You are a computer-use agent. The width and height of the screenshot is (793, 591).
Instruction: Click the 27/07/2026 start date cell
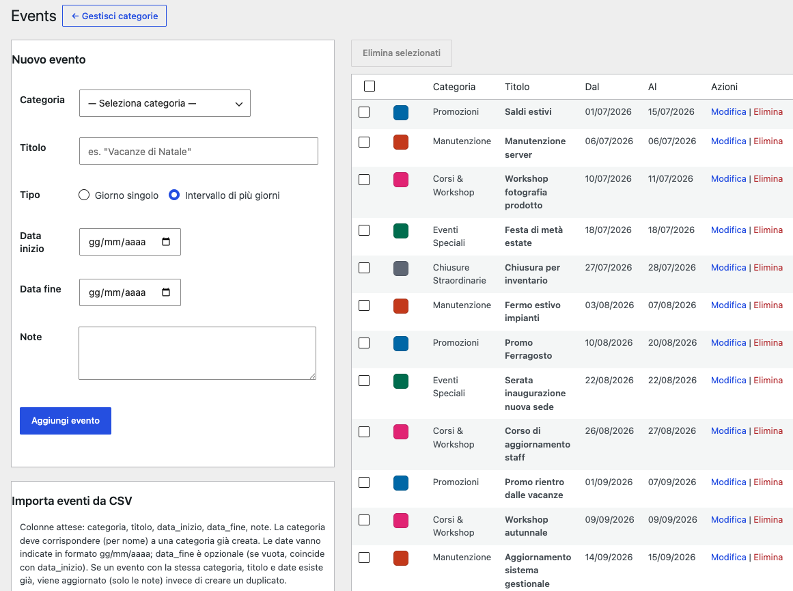609,267
